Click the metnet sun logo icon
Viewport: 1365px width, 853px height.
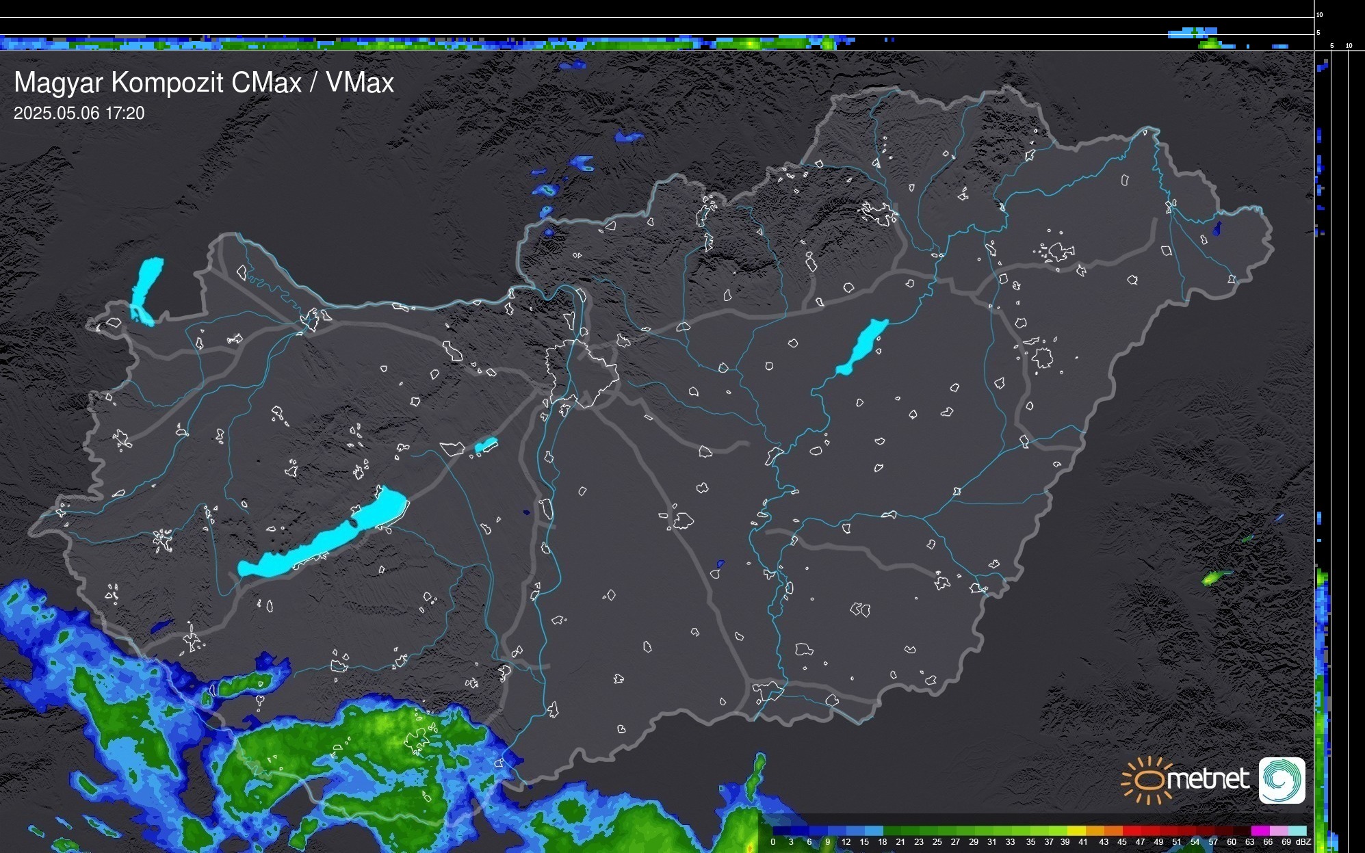coord(1148,780)
